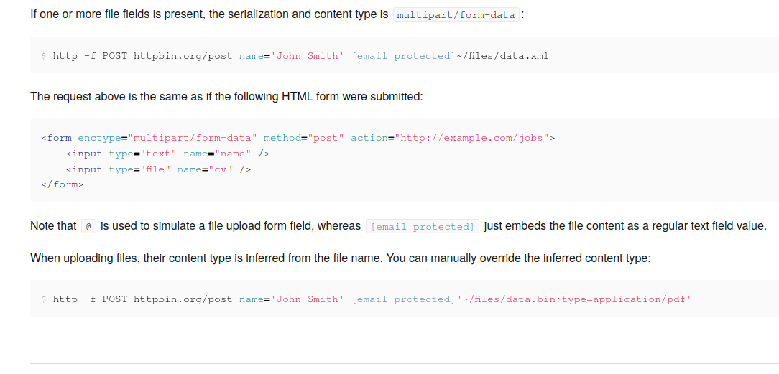Click the inline email protected link in Note paragraph
779x374 pixels.
pos(423,227)
